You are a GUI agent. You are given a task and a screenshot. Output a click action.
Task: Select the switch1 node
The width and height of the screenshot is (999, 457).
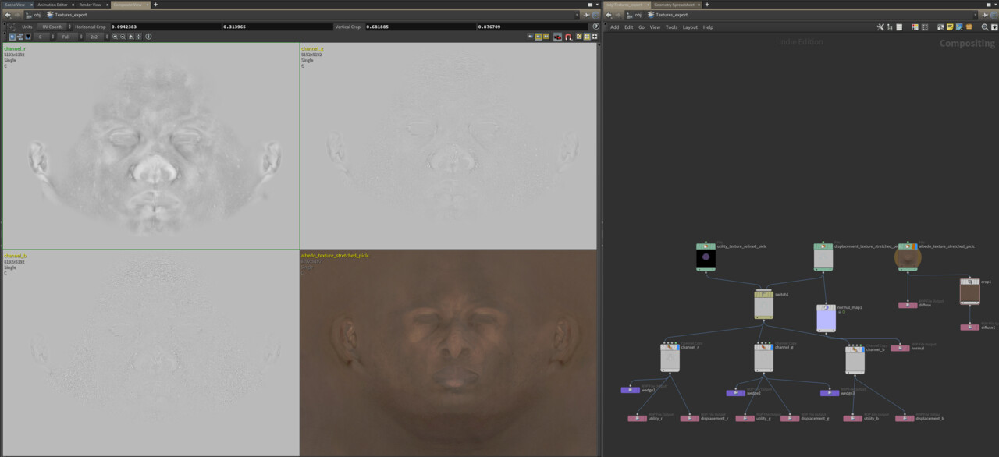[763, 304]
